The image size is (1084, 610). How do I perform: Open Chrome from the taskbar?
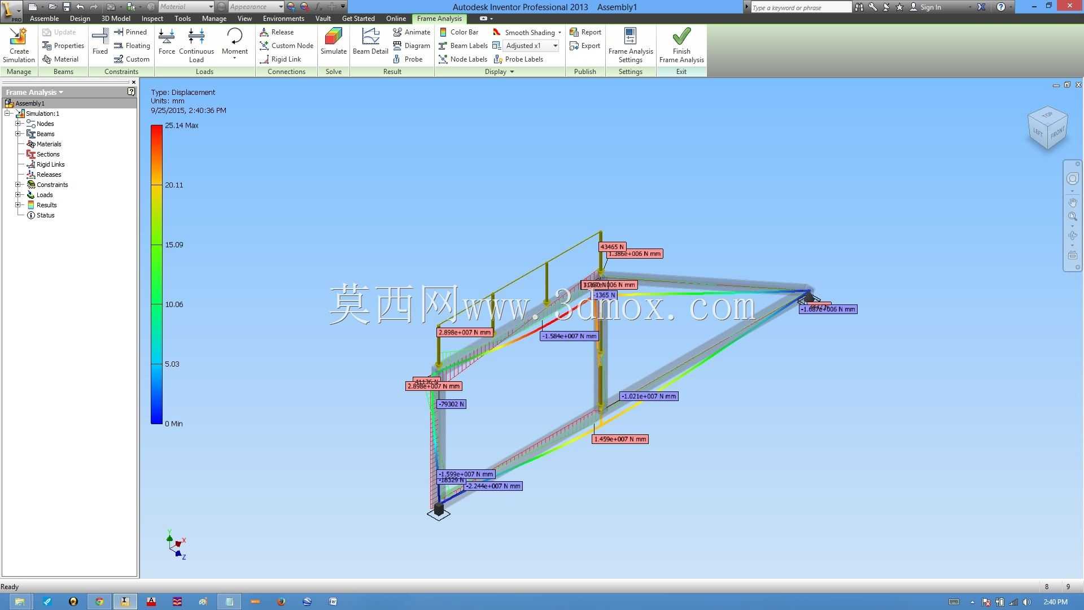99,602
